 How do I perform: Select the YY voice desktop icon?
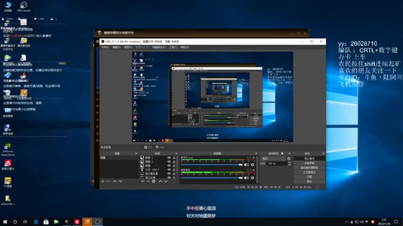[x=8, y=182]
